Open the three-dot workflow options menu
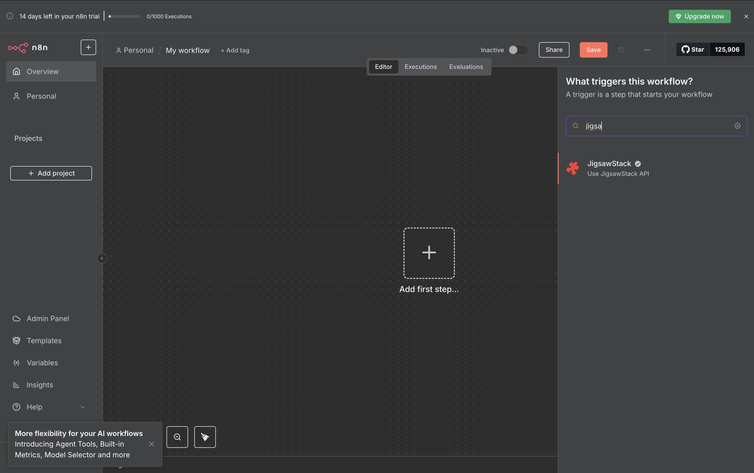Viewport: 754px width, 473px height. click(647, 50)
